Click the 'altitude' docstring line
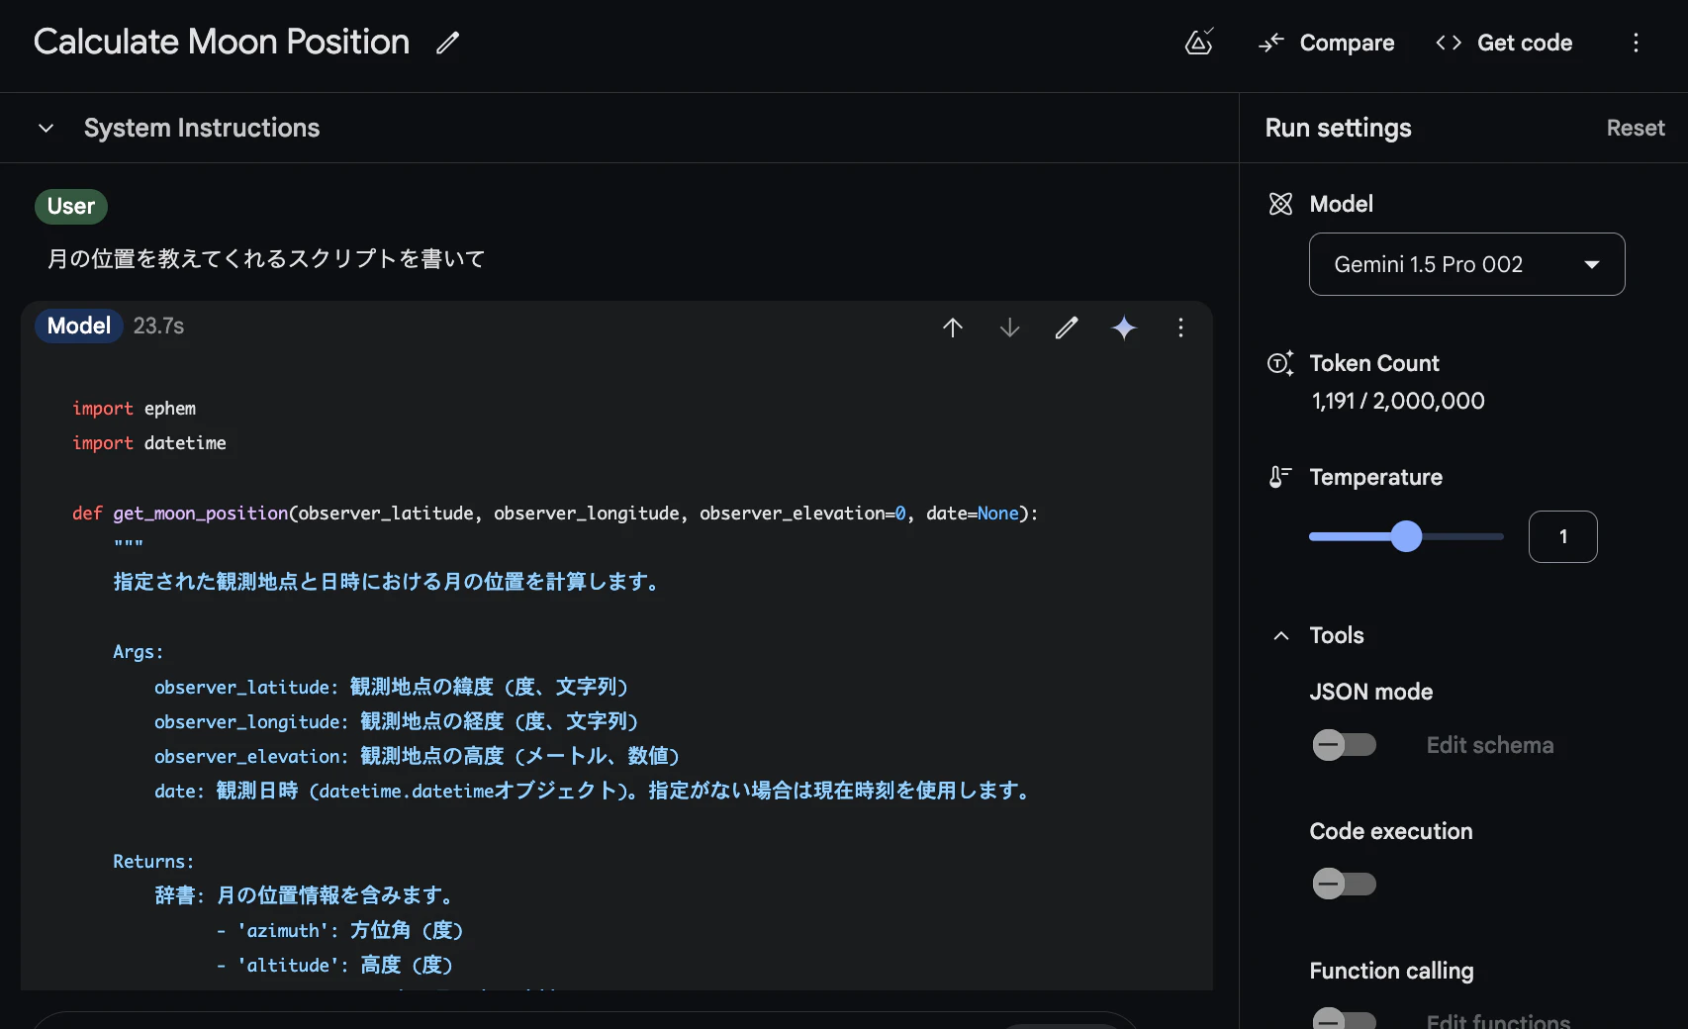The height and width of the screenshot is (1029, 1688). 334,966
